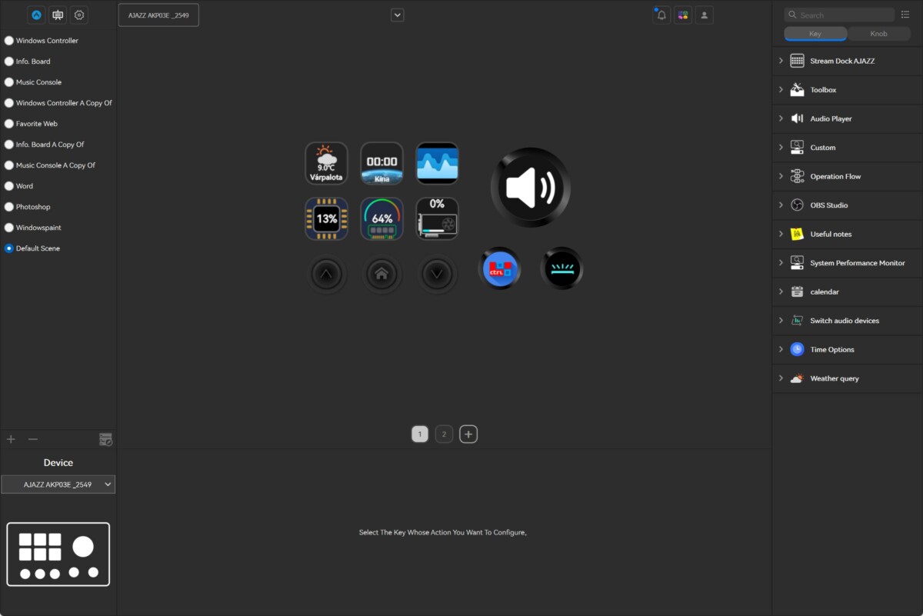Select the memory usage 64% key
Image resolution: width=923 pixels, height=616 pixels.
pyautogui.click(x=382, y=218)
